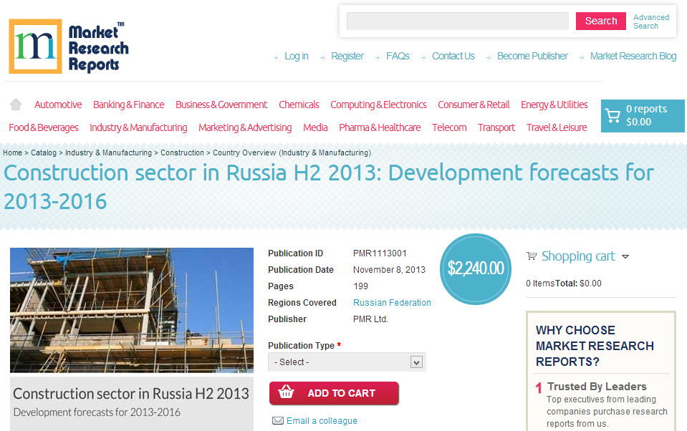Click the construction site product image
Image resolution: width=687 pixels, height=431 pixels.
pos(132,309)
